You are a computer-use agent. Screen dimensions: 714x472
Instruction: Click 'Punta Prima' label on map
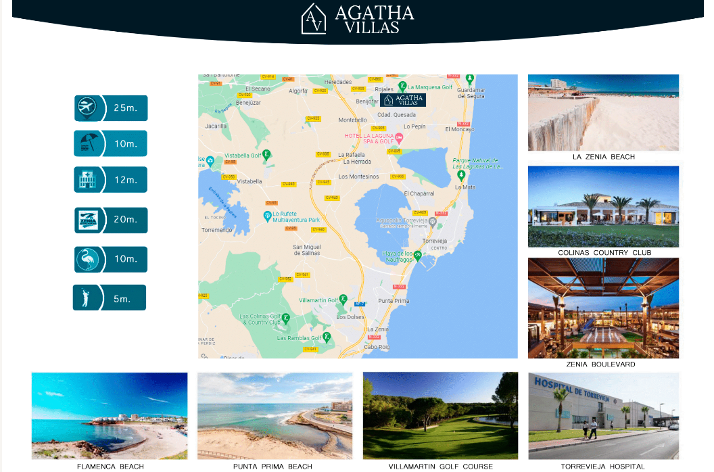pyautogui.click(x=394, y=301)
